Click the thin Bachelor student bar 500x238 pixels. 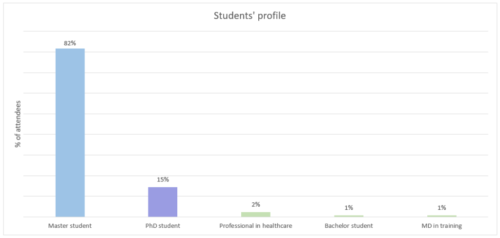tap(349, 216)
